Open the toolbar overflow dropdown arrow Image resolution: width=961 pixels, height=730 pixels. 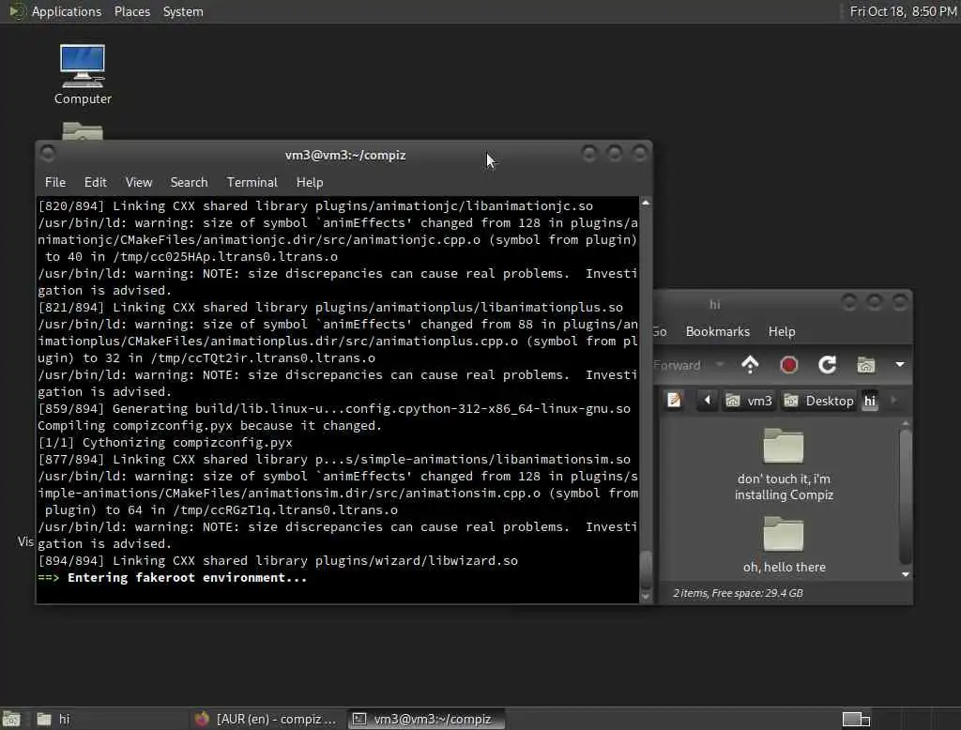point(900,365)
